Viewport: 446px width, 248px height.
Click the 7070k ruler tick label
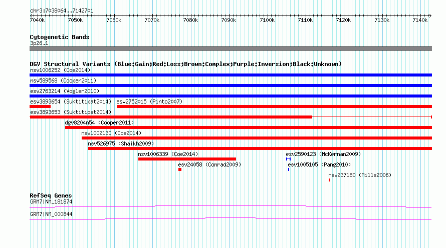[x=152, y=20]
